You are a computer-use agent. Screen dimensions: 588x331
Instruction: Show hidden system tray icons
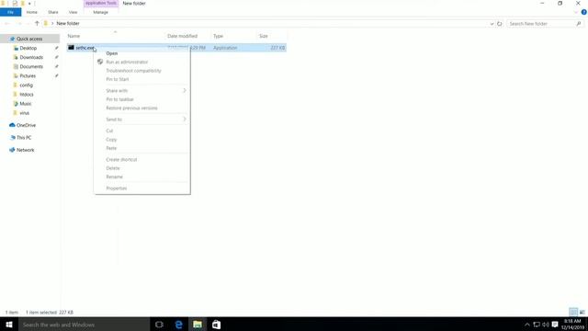click(x=526, y=325)
